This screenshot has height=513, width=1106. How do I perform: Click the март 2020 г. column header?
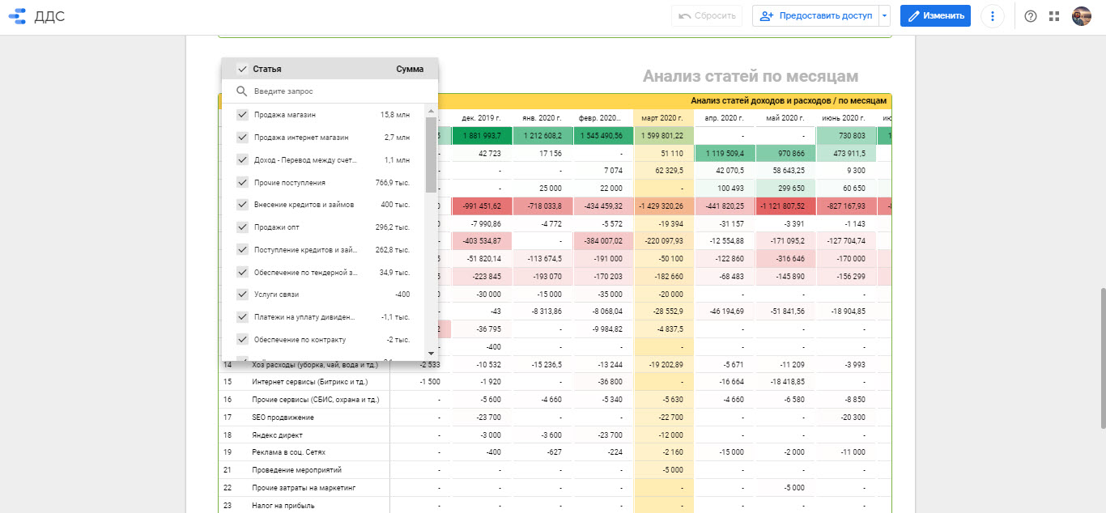pos(661,118)
